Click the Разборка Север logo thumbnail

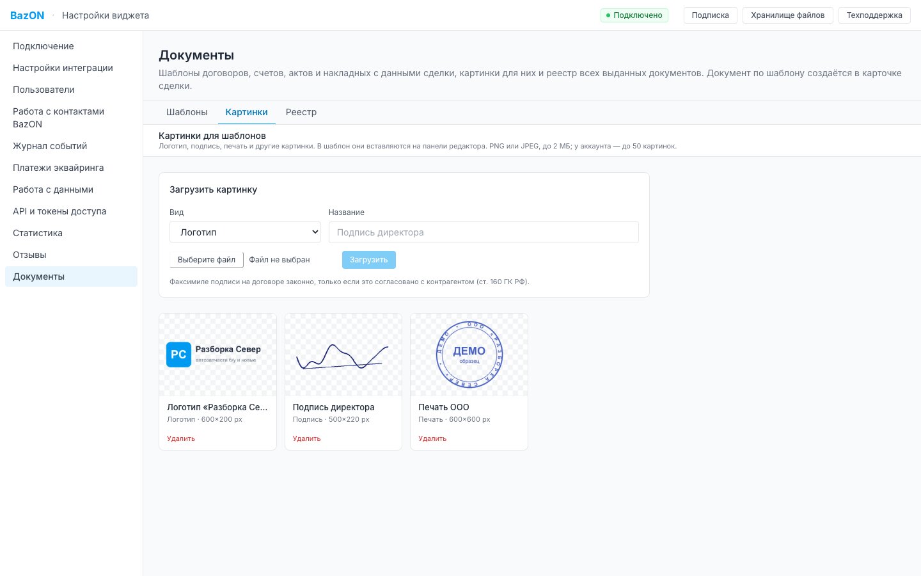[x=217, y=355]
